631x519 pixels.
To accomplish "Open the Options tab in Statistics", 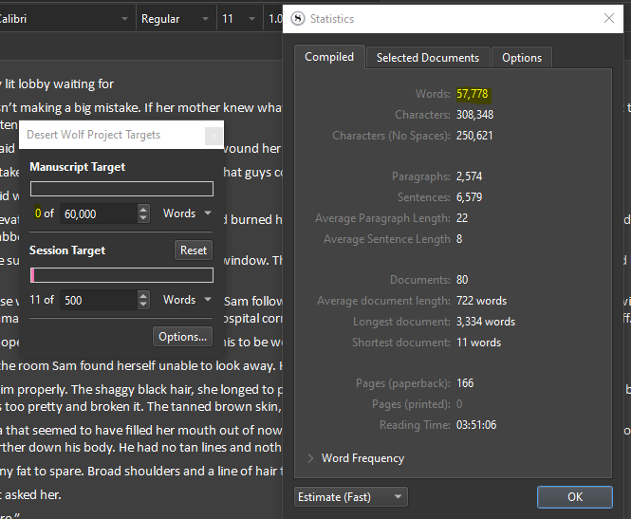I will click(x=522, y=58).
